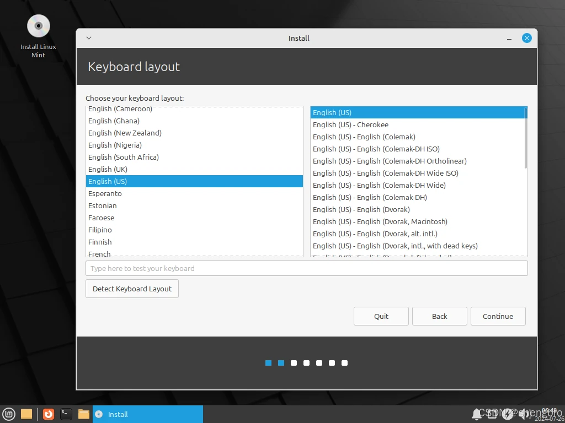Viewport: 565px width, 423px height.
Task: Click the notification bell in system tray
Action: click(477, 414)
